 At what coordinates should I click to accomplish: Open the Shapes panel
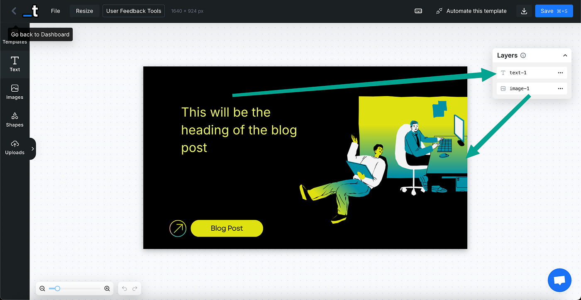[x=15, y=120]
